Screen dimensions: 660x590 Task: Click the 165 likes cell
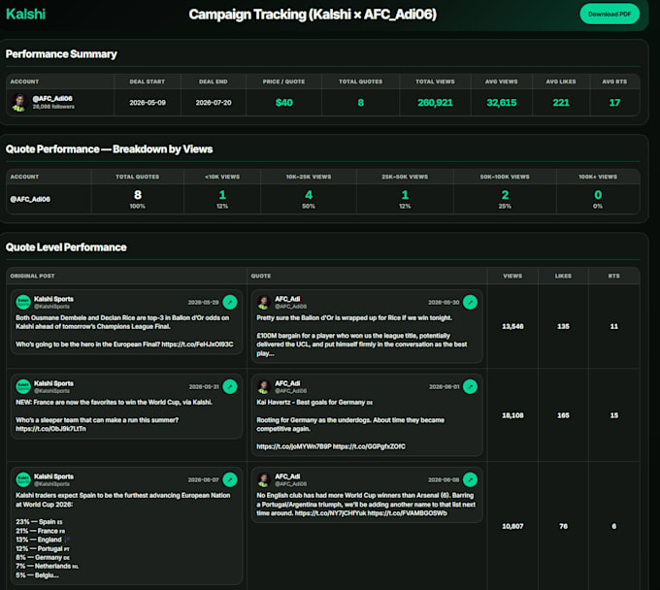[x=563, y=415]
